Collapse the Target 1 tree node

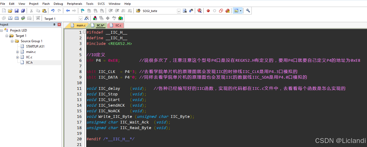[x=7, y=36]
